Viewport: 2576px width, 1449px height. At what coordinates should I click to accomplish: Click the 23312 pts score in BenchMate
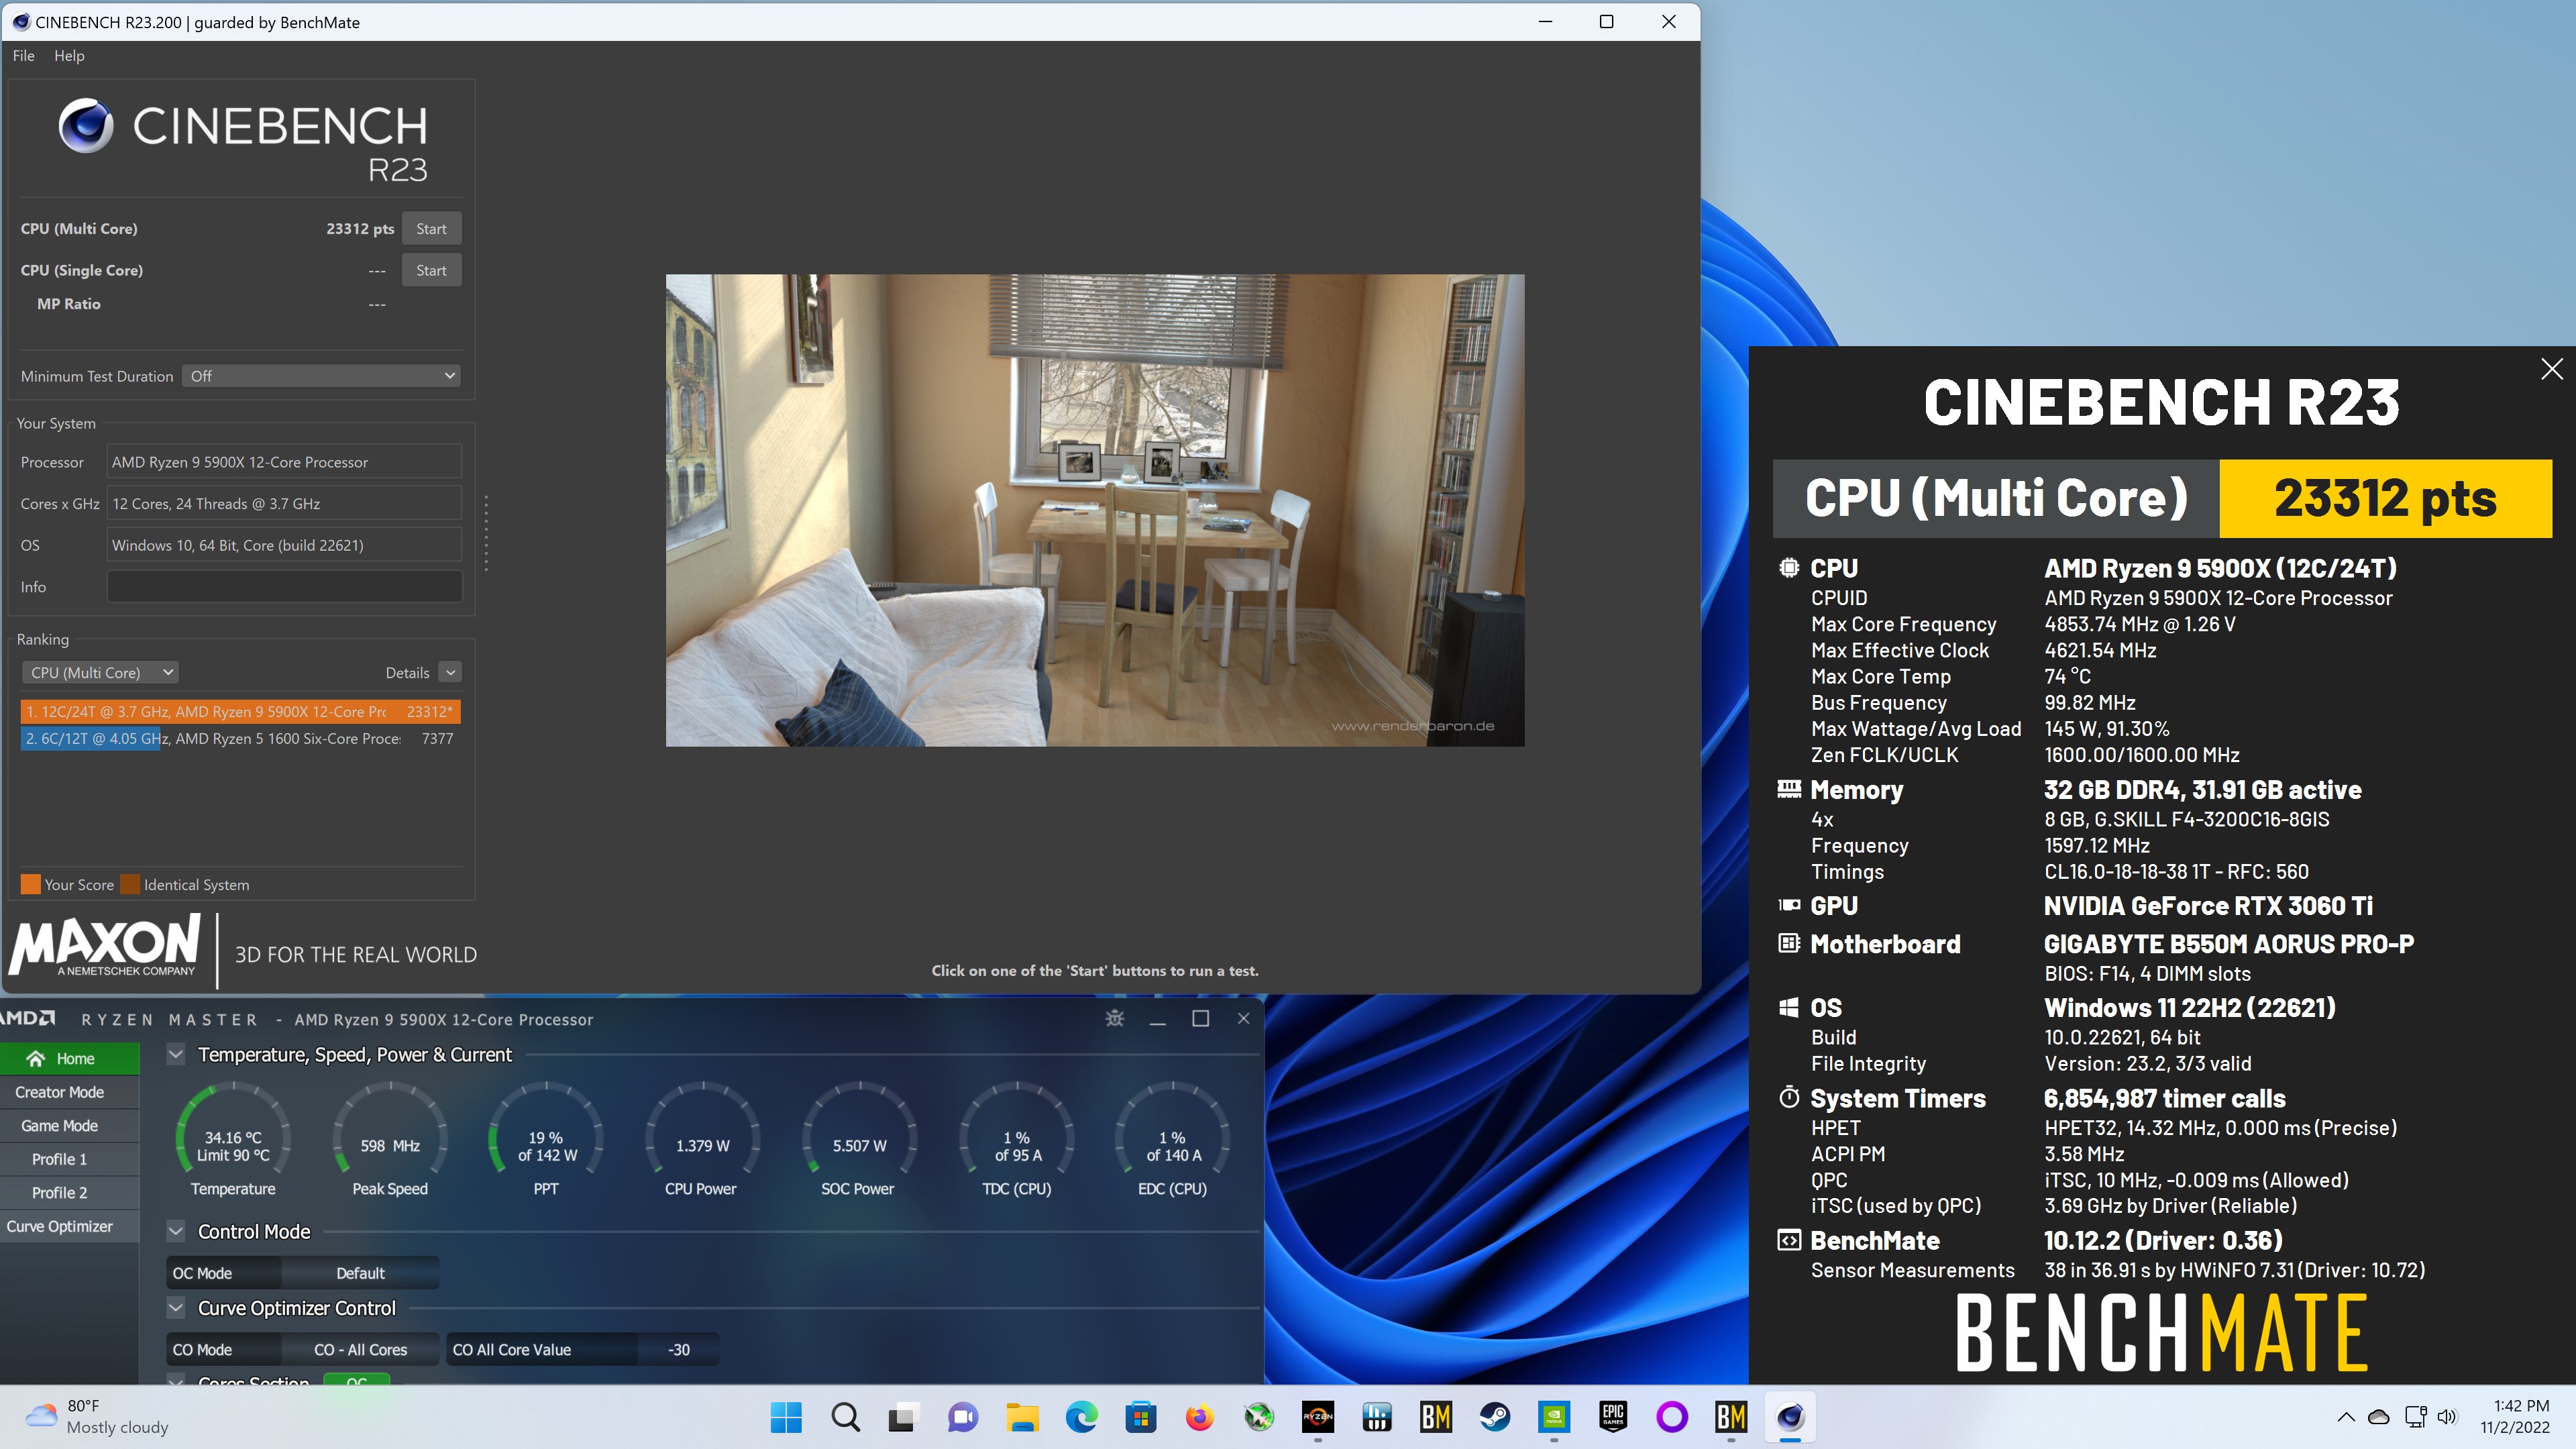click(2385, 499)
